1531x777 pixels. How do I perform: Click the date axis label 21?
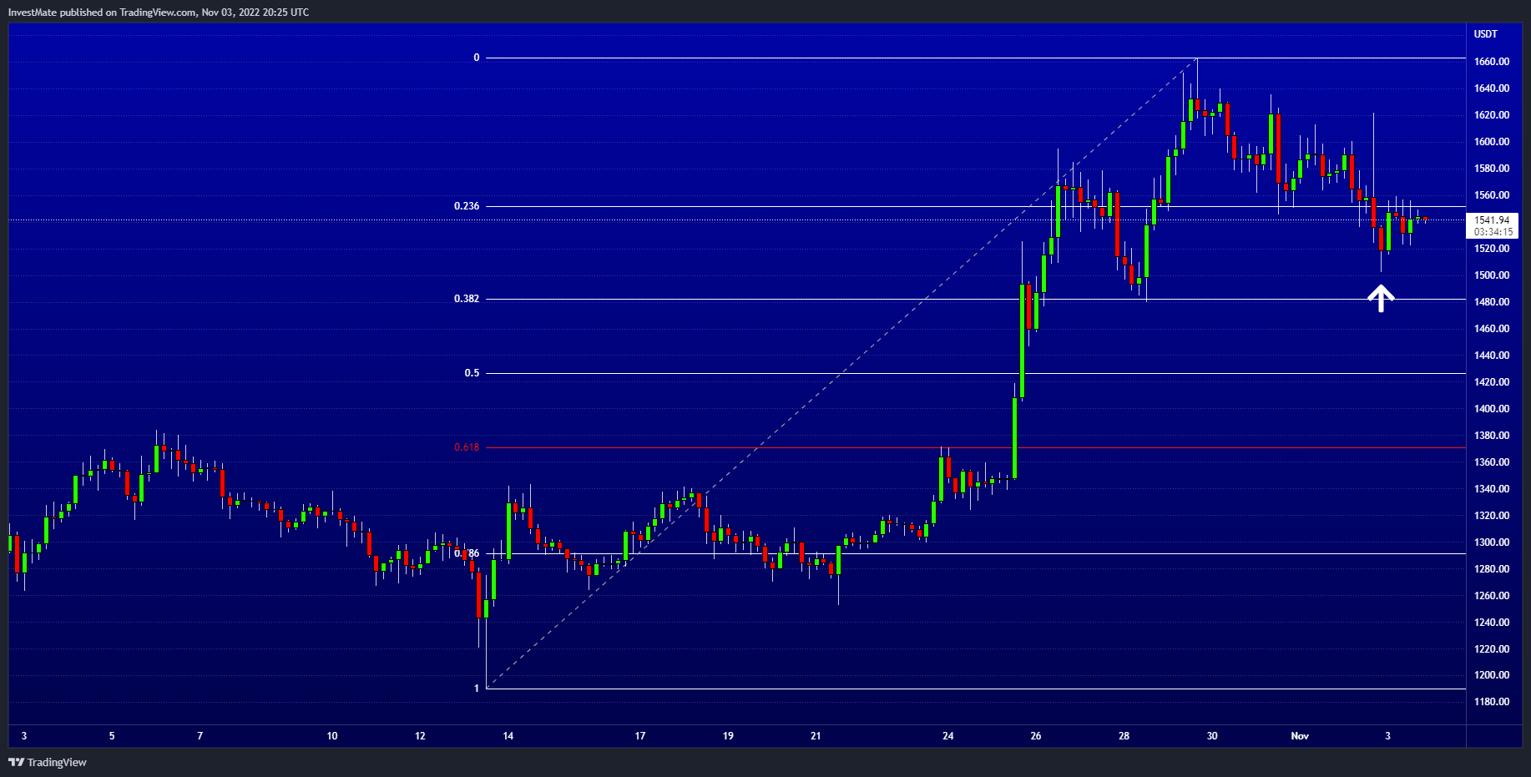816,736
